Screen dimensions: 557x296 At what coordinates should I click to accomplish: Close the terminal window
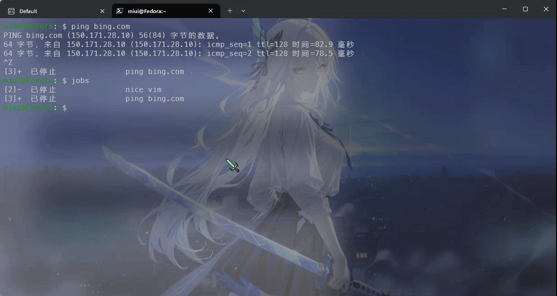[x=546, y=9]
